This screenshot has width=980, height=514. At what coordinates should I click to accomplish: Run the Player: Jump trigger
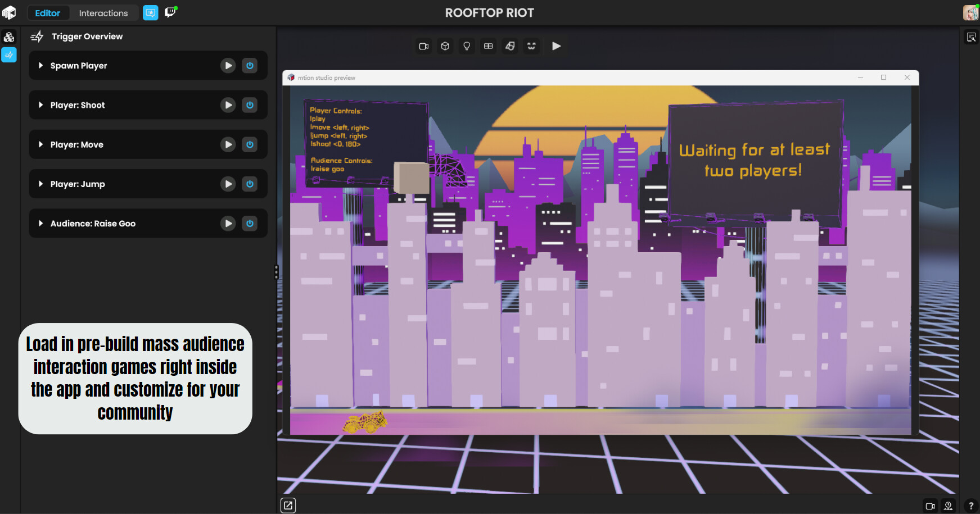point(228,184)
